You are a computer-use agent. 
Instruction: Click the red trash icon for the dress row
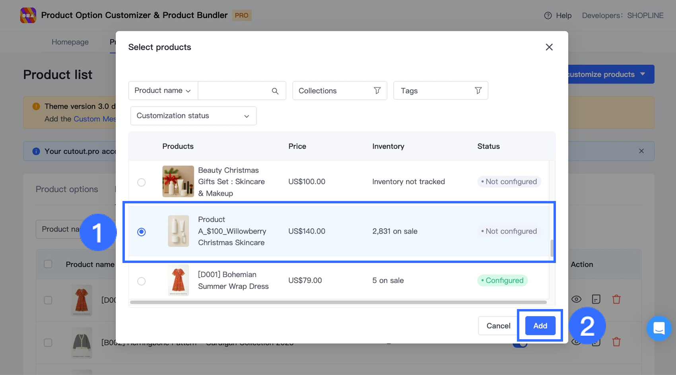point(616,300)
